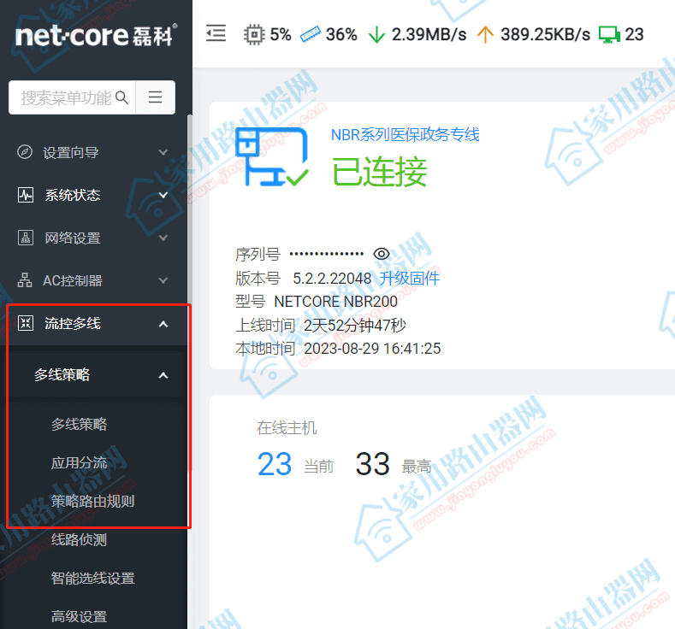Screen dimensions: 675x629
Task: Collapse the 流控多线 chevron
Action: (163, 324)
